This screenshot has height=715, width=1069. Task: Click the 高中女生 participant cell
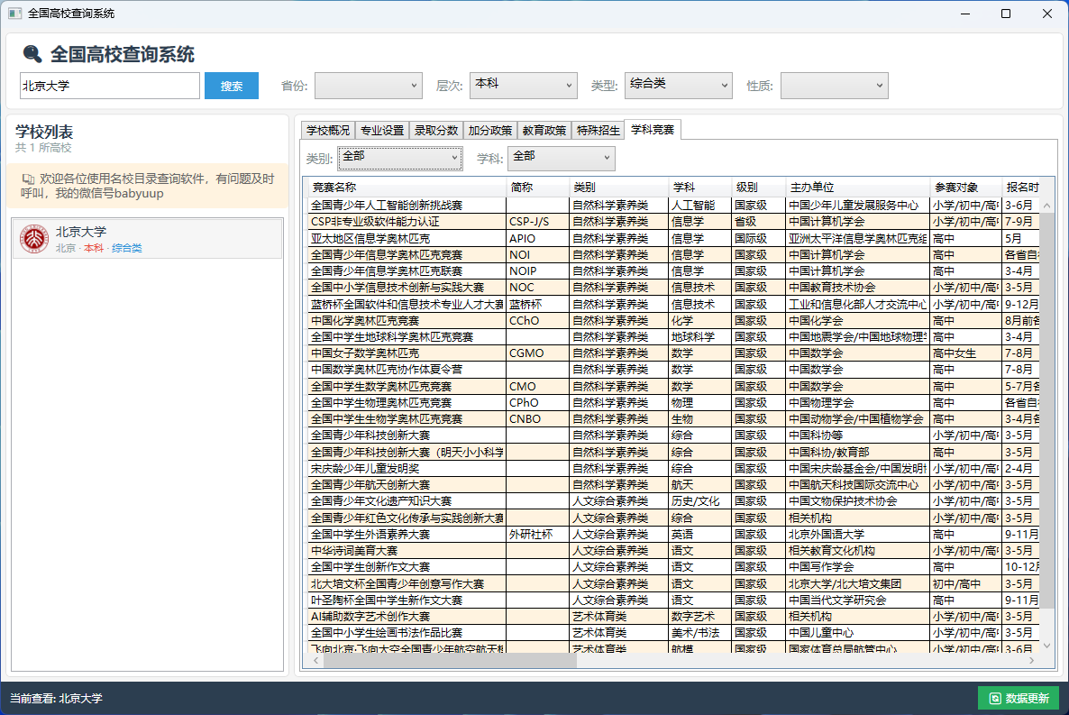(965, 353)
